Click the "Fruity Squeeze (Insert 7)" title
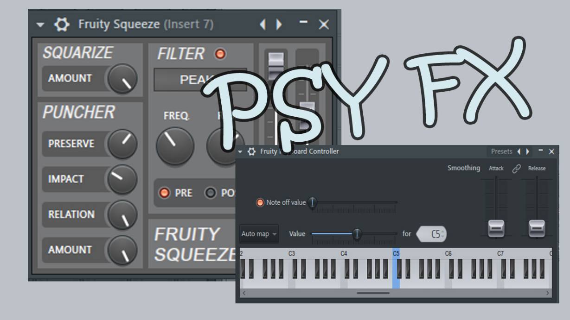The height and width of the screenshot is (320, 570). coord(146,25)
